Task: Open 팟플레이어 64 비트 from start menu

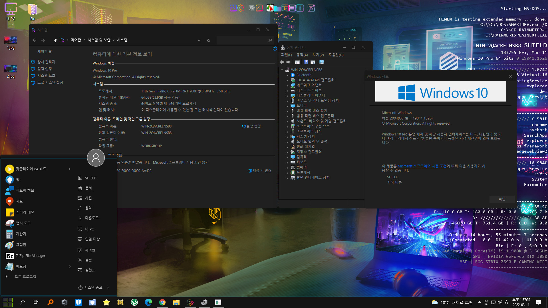Action: point(31,169)
